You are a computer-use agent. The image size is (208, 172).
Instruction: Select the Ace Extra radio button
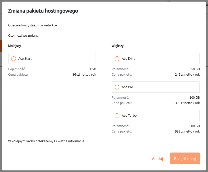coord(117,58)
